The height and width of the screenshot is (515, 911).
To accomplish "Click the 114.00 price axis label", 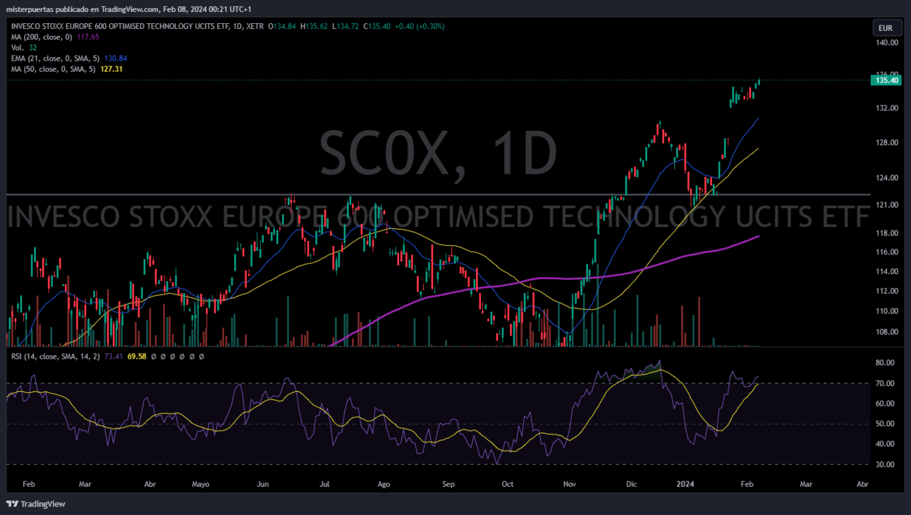I will click(x=887, y=271).
